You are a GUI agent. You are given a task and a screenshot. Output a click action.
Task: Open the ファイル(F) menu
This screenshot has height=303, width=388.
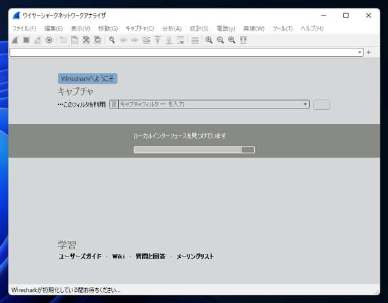click(x=25, y=28)
